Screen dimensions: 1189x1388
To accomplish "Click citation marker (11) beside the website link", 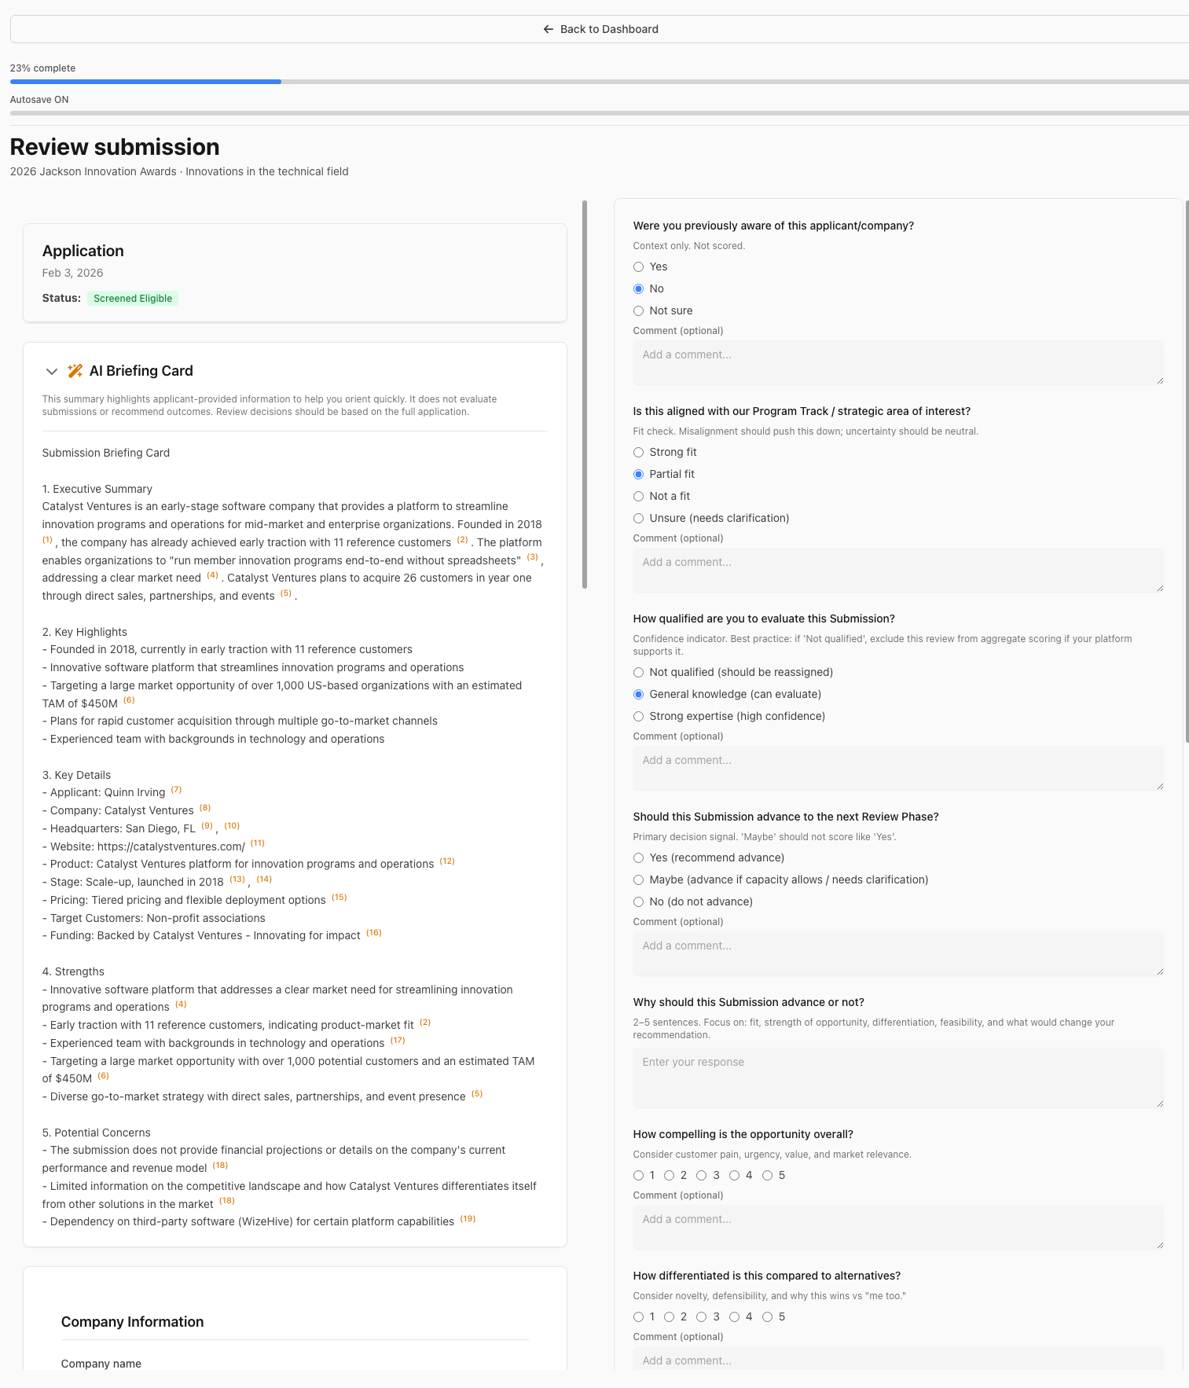I will pyautogui.click(x=257, y=843).
